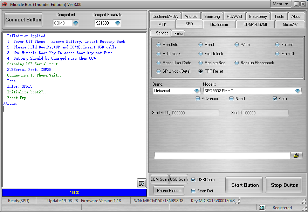The height and width of the screenshot is (212, 308).
Task: Select the Read radio option
Action: 206,45
